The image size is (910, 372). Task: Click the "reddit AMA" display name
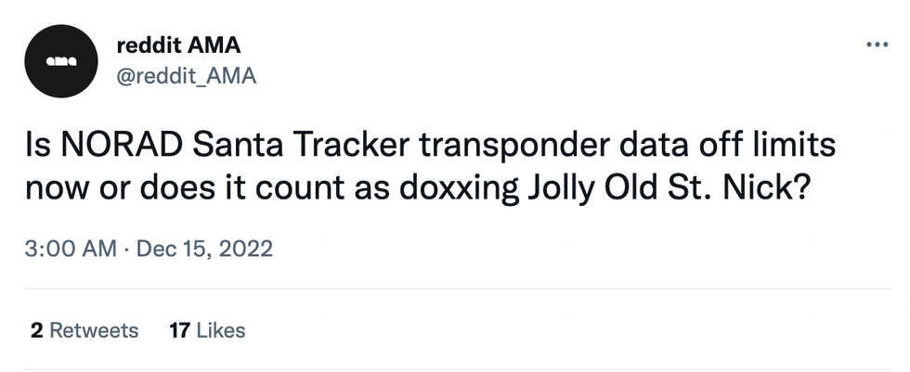180,45
